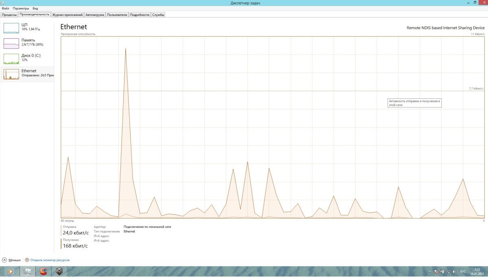Screen dimensions: 488x277
Task: Switch to the Службы tab
Action: click(158, 15)
